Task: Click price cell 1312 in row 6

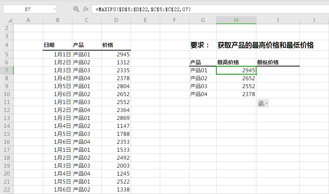Action: tap(116, 62)
